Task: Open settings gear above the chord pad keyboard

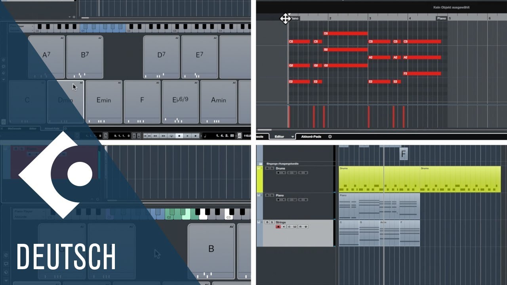Action: pos(74,17)
